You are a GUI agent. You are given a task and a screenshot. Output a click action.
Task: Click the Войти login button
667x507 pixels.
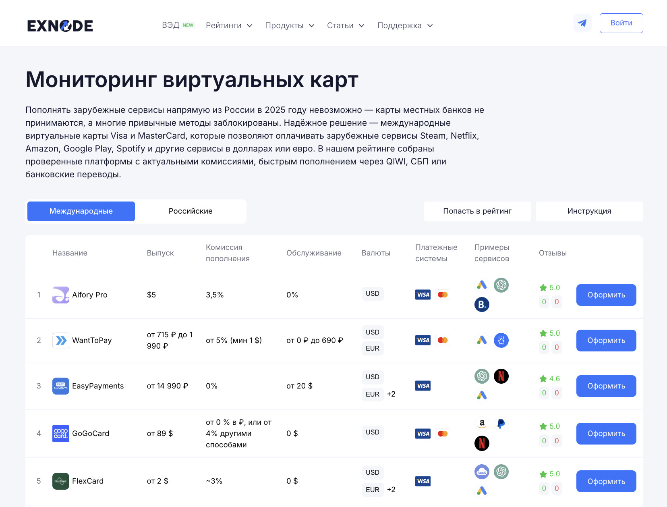tap(621, 23)
